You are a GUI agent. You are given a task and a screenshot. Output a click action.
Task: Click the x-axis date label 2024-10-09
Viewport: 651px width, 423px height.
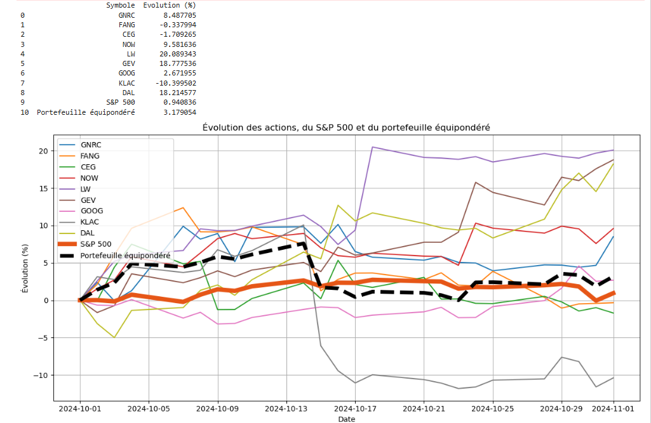218,409
